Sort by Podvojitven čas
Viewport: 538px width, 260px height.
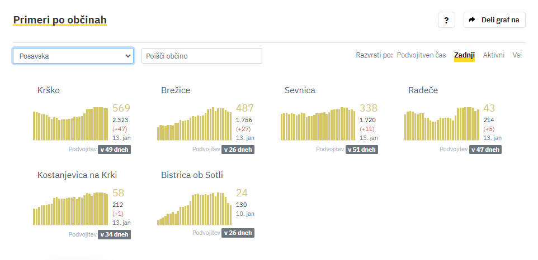click(x=421, y=55)
